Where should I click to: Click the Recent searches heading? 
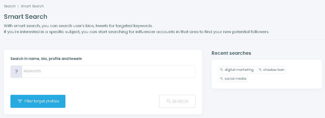point(231,53)
